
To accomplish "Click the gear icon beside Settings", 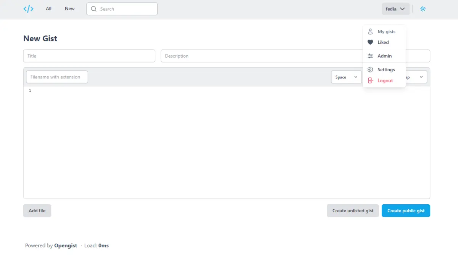I will (370, 70).
